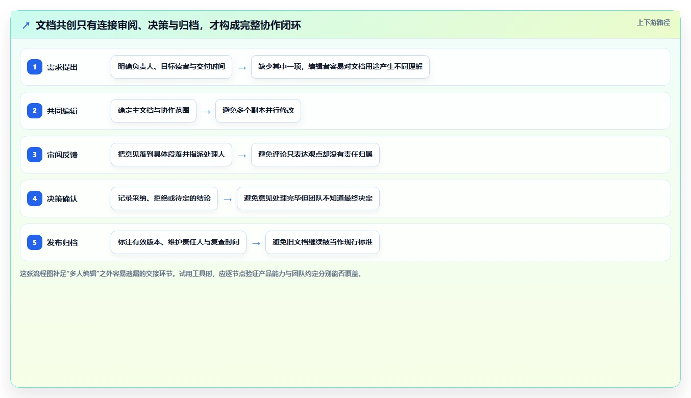Click the arrow icon beside the title
691x398 pixels.
(26, 25)
